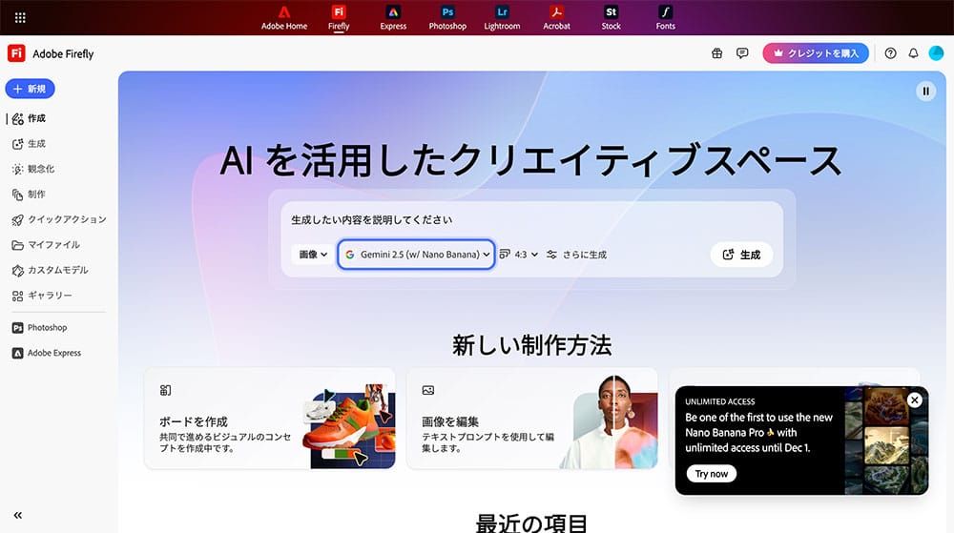Open the feedback chat icon
The height and width of the screenshot is (533, 954).
point(742,53)
